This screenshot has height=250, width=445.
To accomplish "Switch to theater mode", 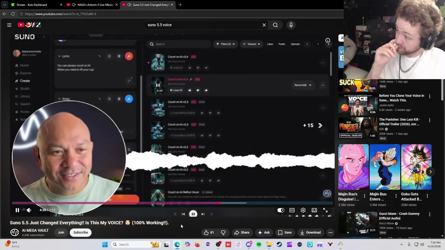I will point(314,210).
